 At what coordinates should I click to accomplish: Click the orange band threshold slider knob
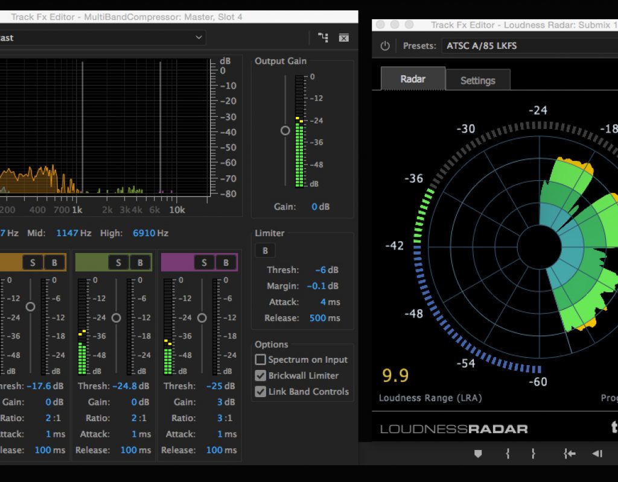30,307
